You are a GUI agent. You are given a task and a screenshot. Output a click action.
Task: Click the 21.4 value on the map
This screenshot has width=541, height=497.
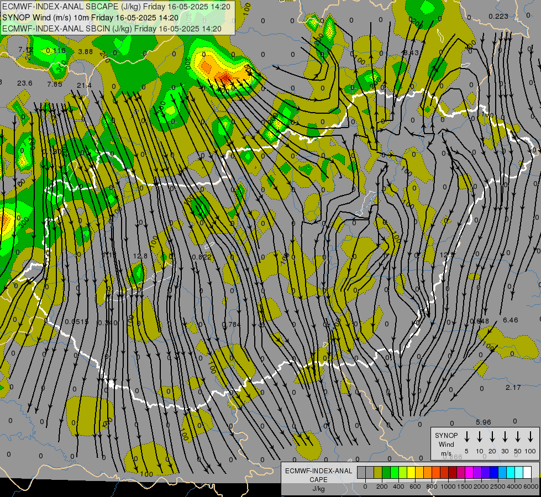click(84, 85)
